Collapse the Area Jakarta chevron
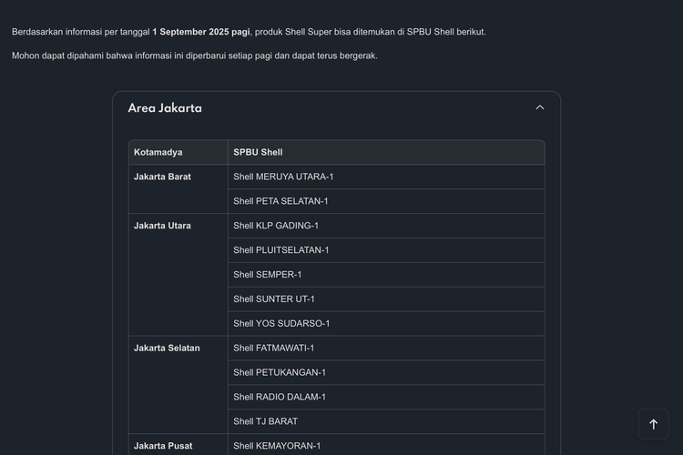The height and width of the screenshot is (455, 683). (539, 107)
